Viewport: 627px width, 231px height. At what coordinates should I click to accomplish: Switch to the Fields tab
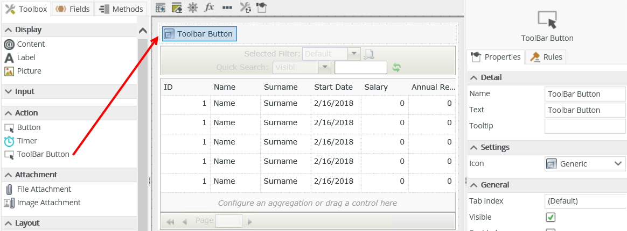73,9
